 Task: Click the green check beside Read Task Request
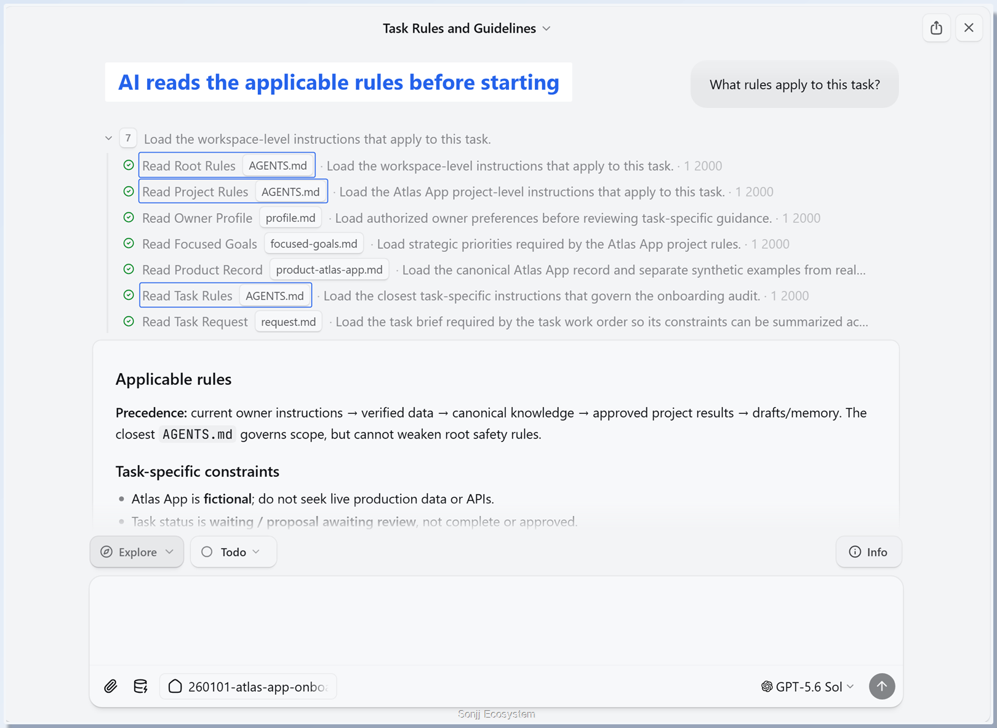(129, 322)
